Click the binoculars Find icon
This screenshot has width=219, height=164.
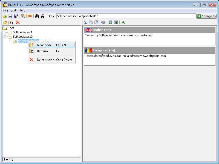[x=37, y=16]
